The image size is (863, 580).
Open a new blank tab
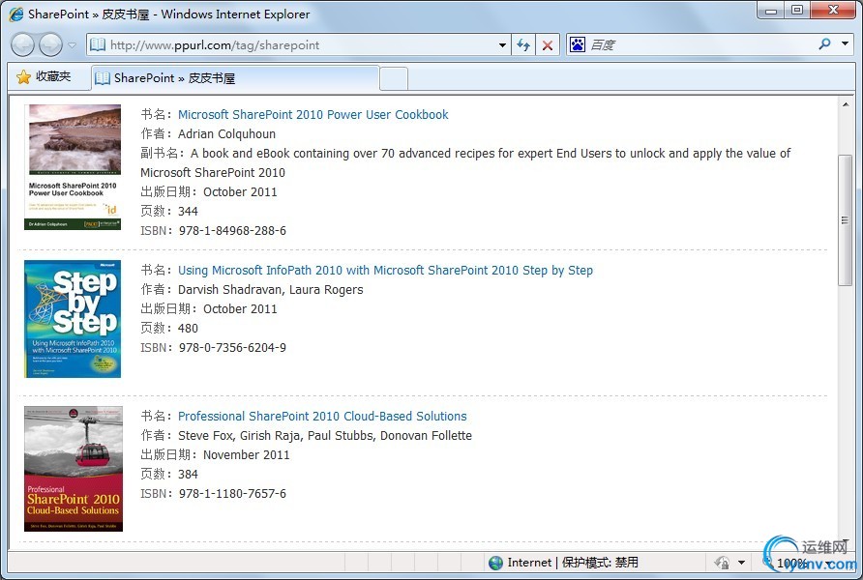tap(394, 78)
